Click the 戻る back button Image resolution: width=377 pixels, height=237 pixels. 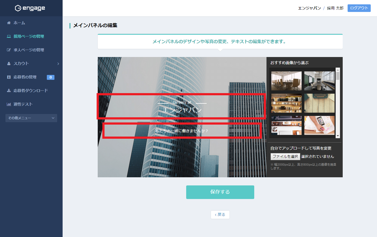[220, 215]
